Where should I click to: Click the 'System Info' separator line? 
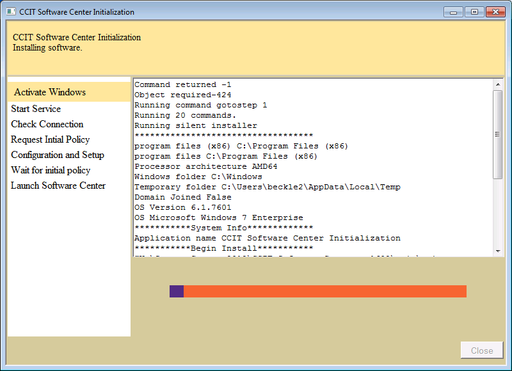tap(224, 228)
